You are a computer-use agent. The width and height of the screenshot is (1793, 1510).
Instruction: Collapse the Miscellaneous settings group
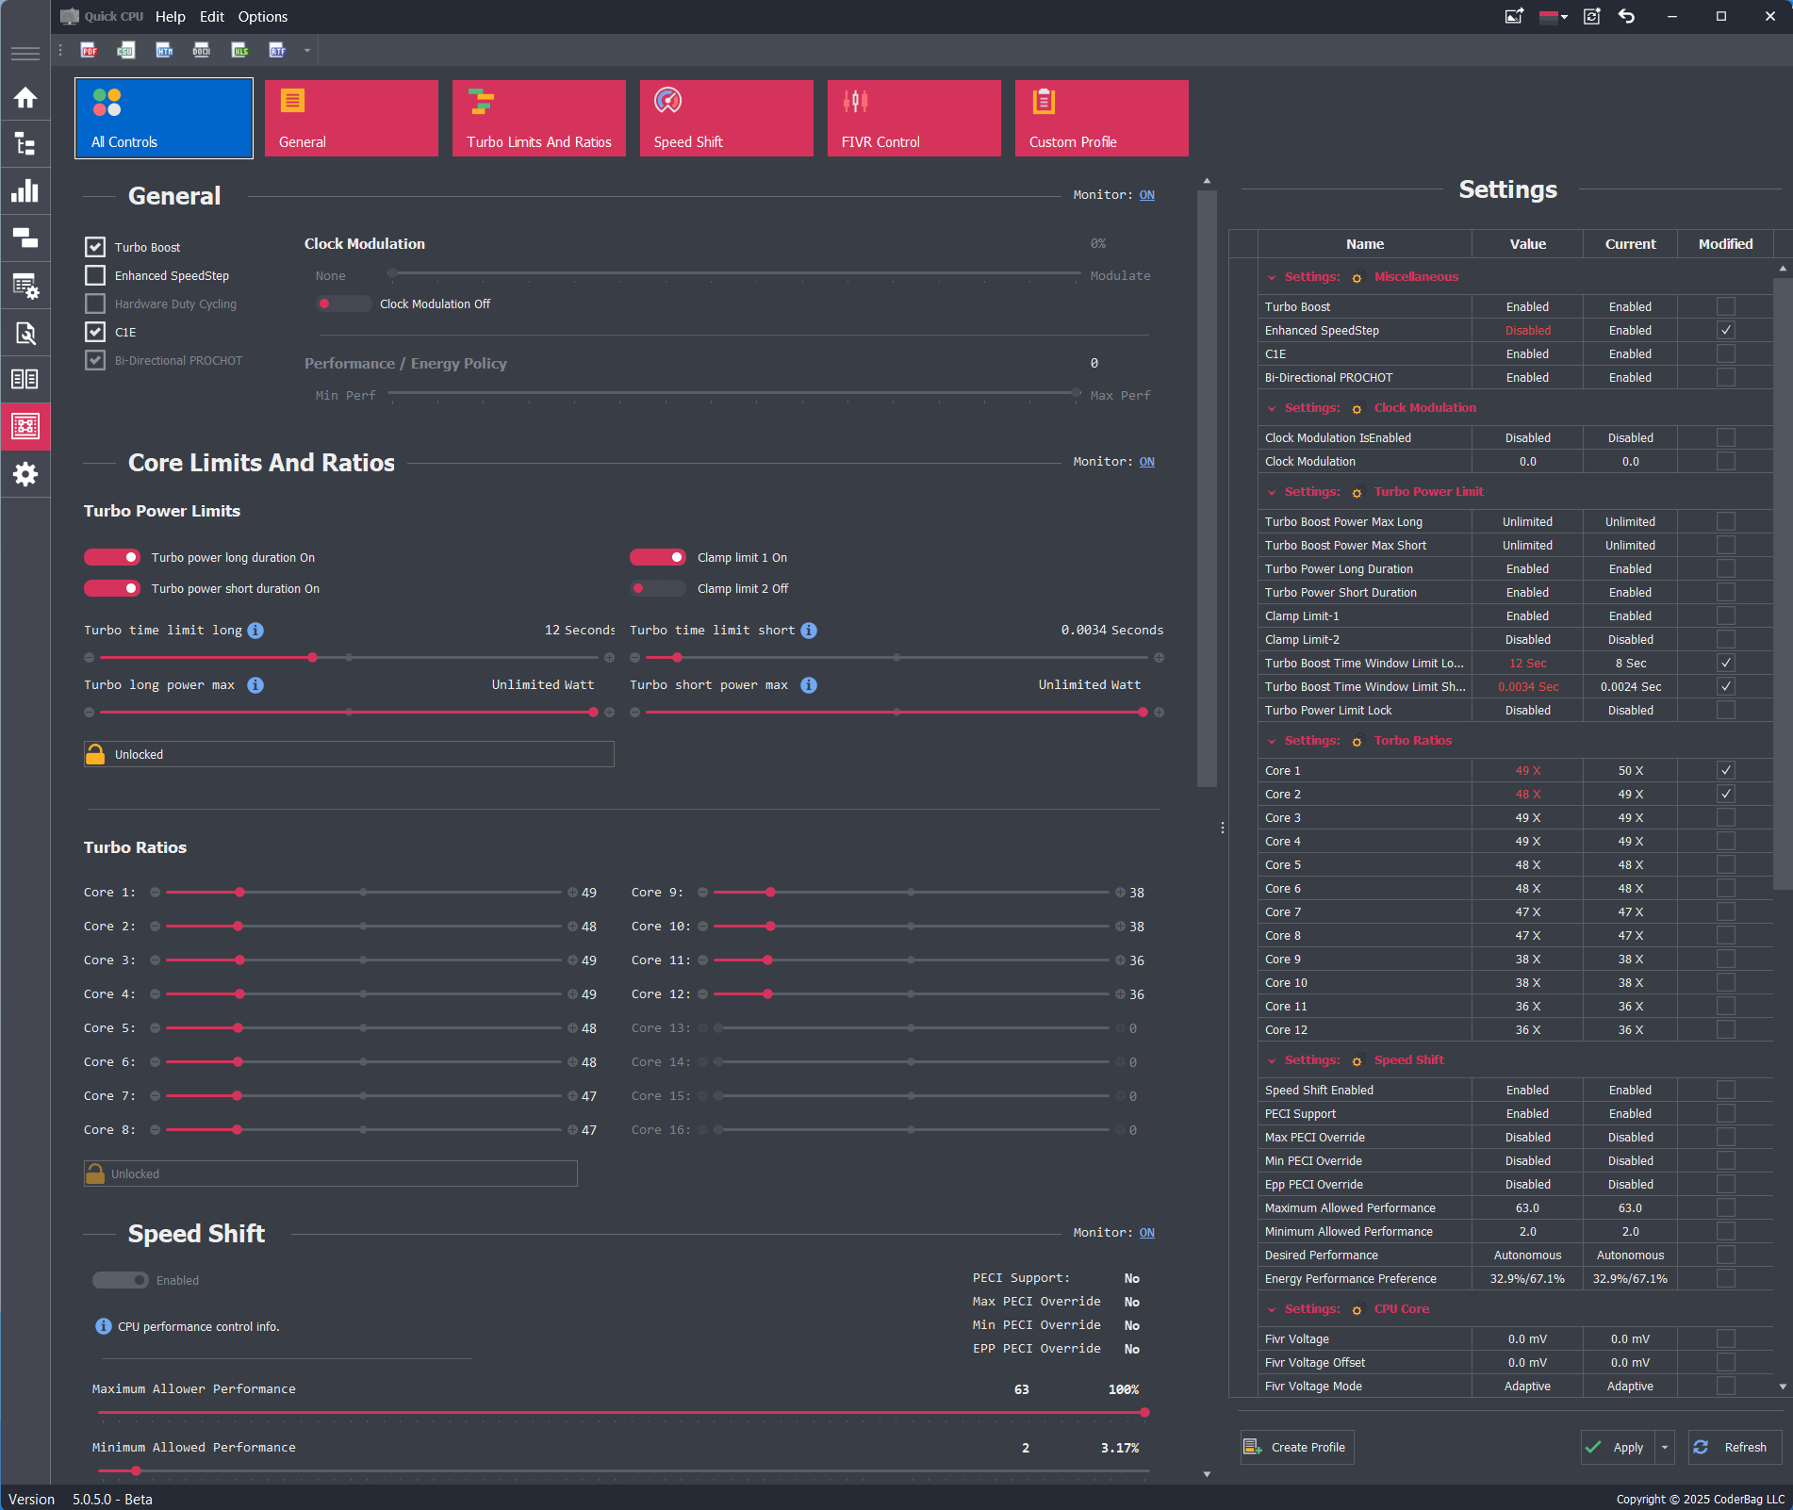[x=1272, y=277]
